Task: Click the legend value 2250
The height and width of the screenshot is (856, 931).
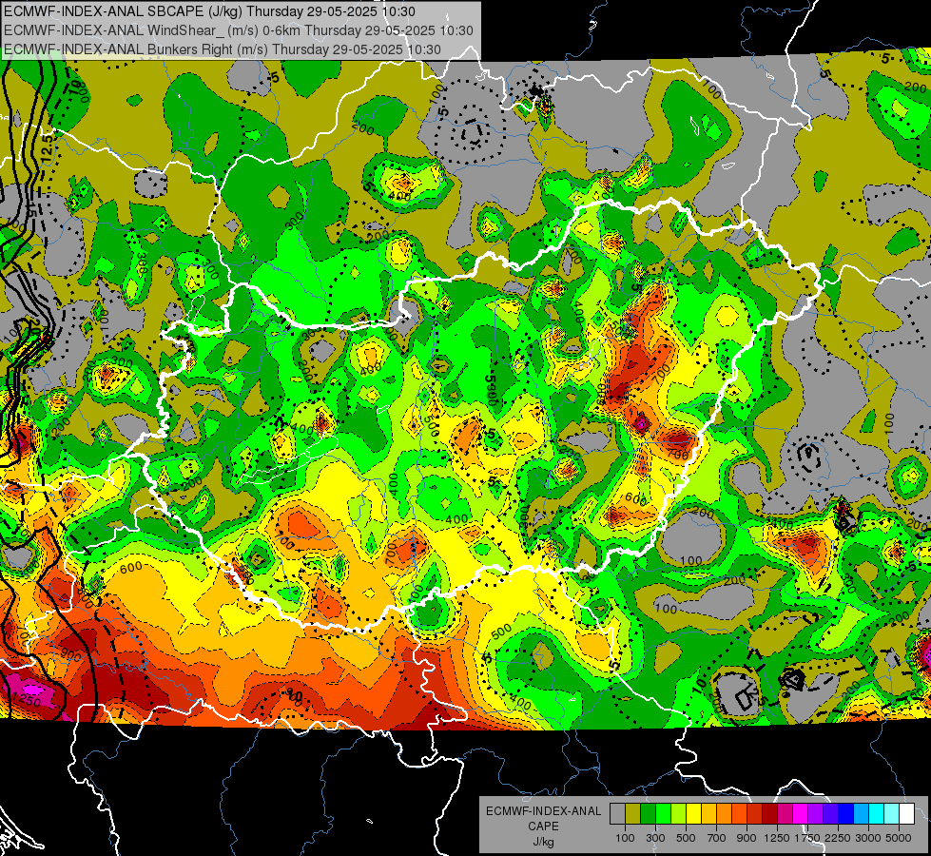Action: click(839, 838)
